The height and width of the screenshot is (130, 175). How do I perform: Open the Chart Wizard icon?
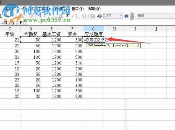pyautogui.click(x=93, y=16)
